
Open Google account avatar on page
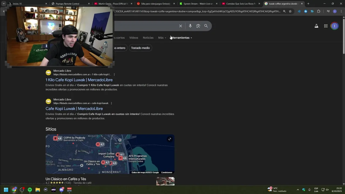click(334, 26)
